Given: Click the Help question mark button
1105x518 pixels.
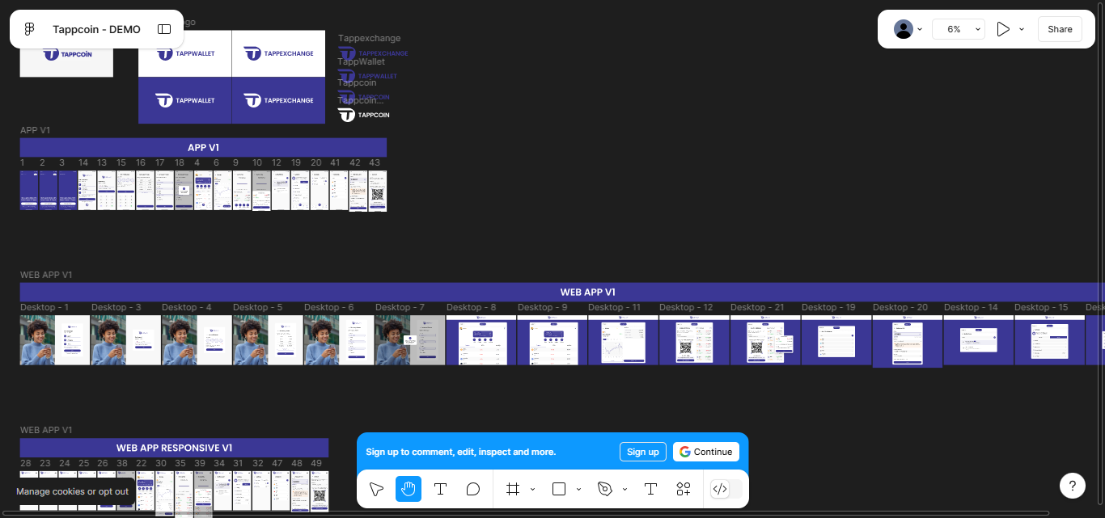Looking at the screenshot, I should coord(1072,486).
